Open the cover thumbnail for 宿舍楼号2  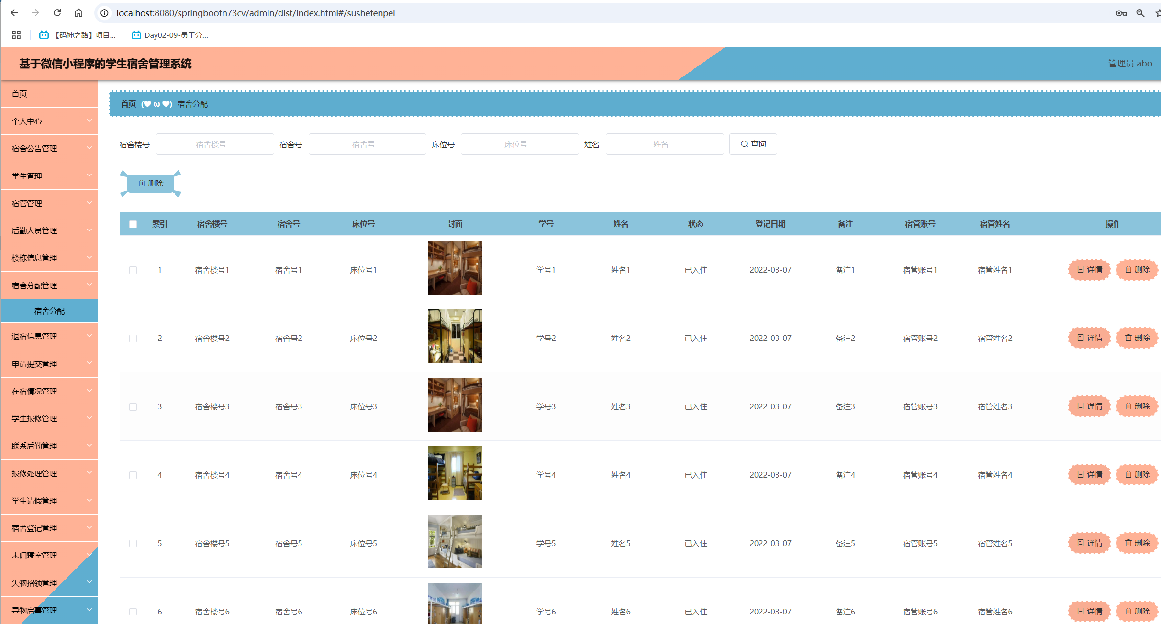pos(455,336)
